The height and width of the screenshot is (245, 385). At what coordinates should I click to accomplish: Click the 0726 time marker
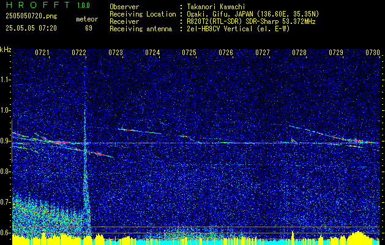[226, 53]
